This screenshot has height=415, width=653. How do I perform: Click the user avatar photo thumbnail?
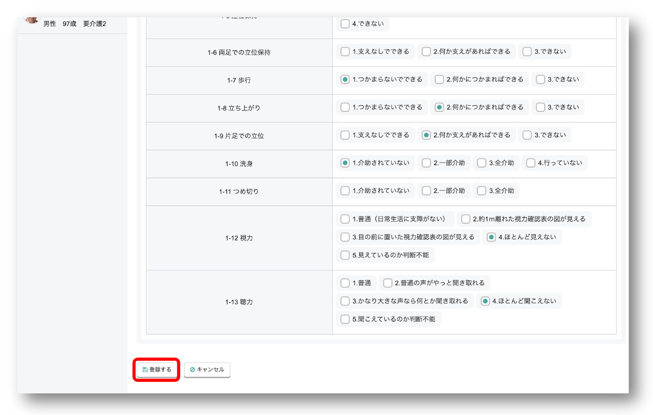[32, 20]
